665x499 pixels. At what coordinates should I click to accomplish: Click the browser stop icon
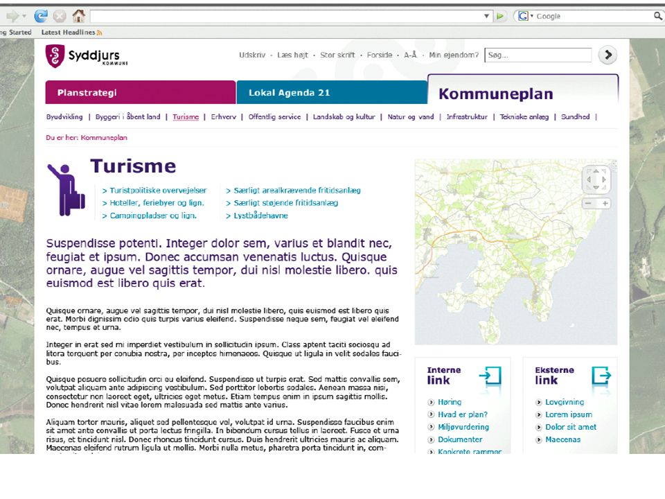[x=60, y=16]
